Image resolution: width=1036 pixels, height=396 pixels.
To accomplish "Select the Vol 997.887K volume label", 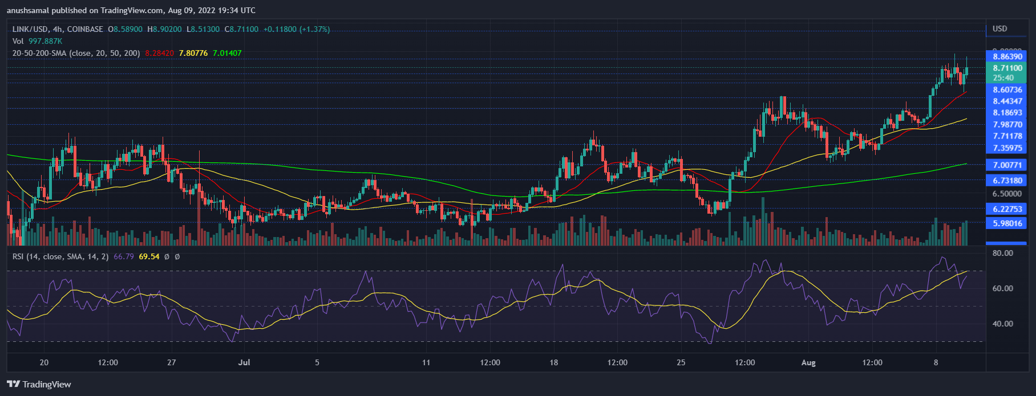I will coord(38,41).
